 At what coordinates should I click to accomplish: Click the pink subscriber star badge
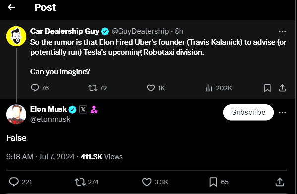pyautogui.click(x=94, y=109)
